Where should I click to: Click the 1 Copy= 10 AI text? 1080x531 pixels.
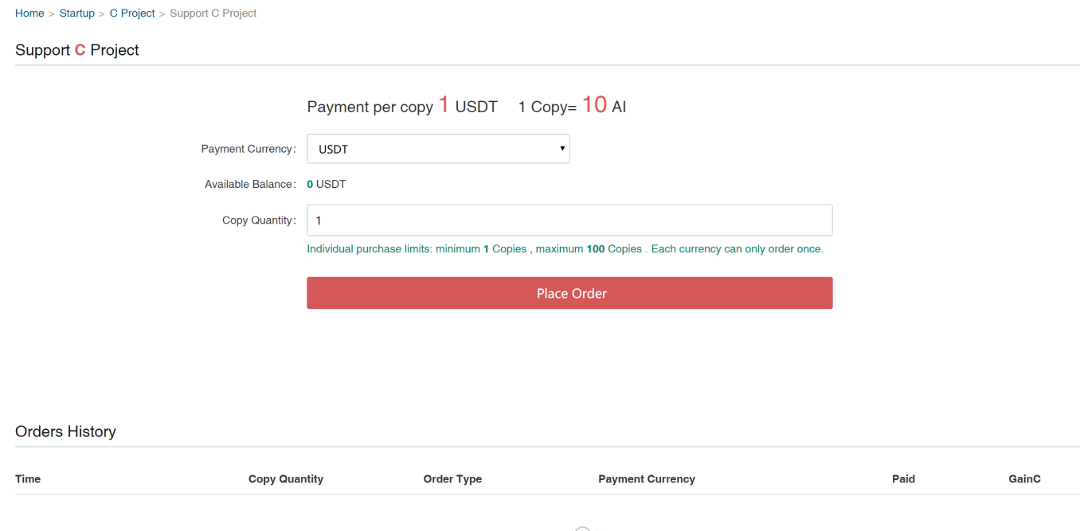(572, 106)
